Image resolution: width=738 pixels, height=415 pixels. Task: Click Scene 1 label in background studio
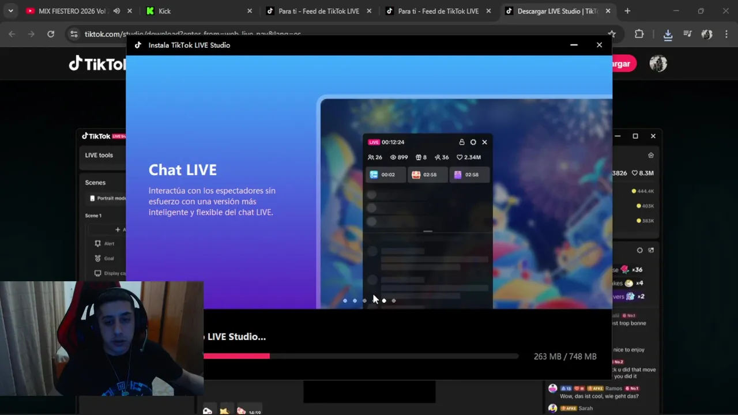click(x=93, y=216)
